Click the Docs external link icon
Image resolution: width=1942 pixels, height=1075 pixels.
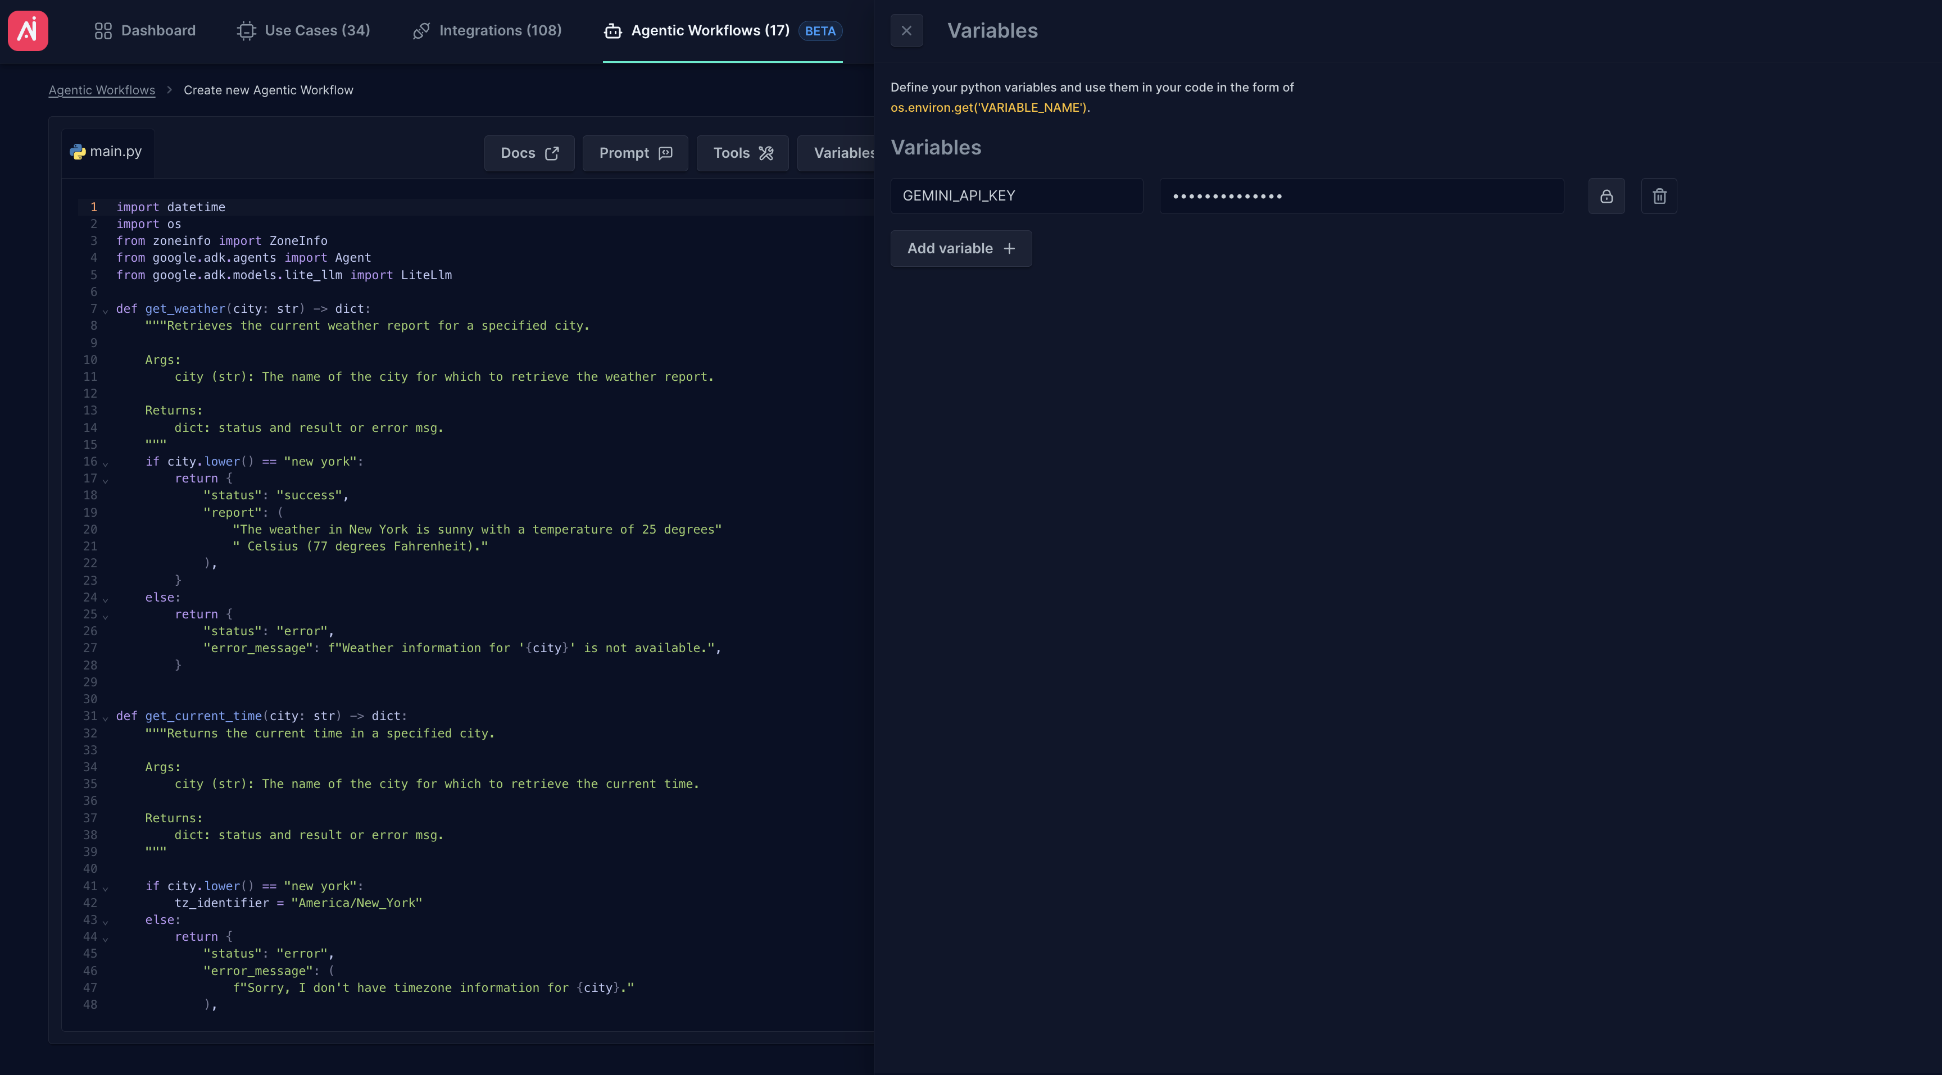point(552,153)
